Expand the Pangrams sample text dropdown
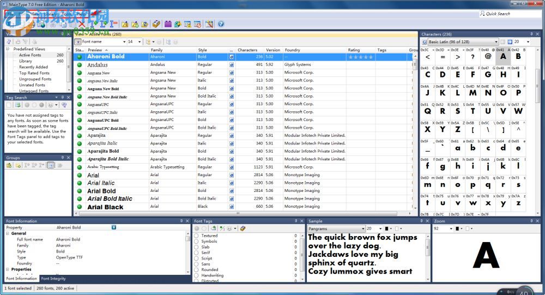The height and width of the screenshot is (295, 545). point(362,228)
